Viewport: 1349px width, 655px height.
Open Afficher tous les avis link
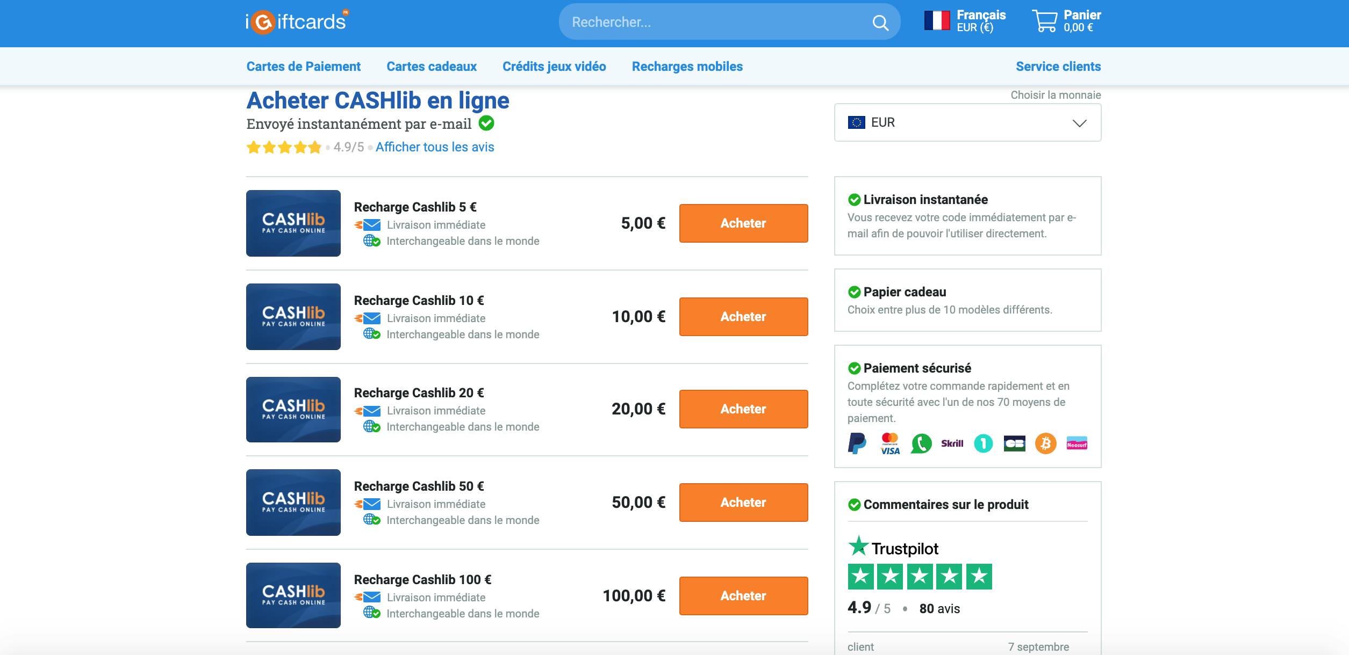pyautogui.click(x=435, y=147)
